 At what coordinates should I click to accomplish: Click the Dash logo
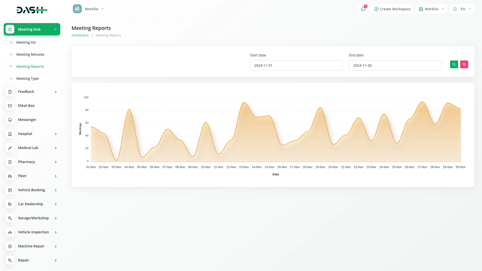[32, 10]
